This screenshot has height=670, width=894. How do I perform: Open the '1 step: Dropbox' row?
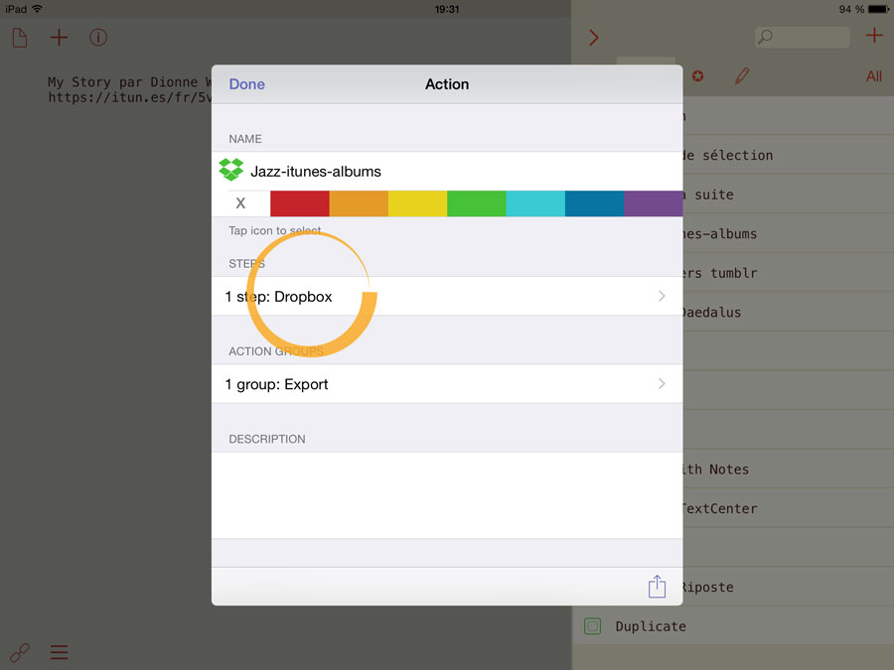pyautogui.click(x=447, y=296)
